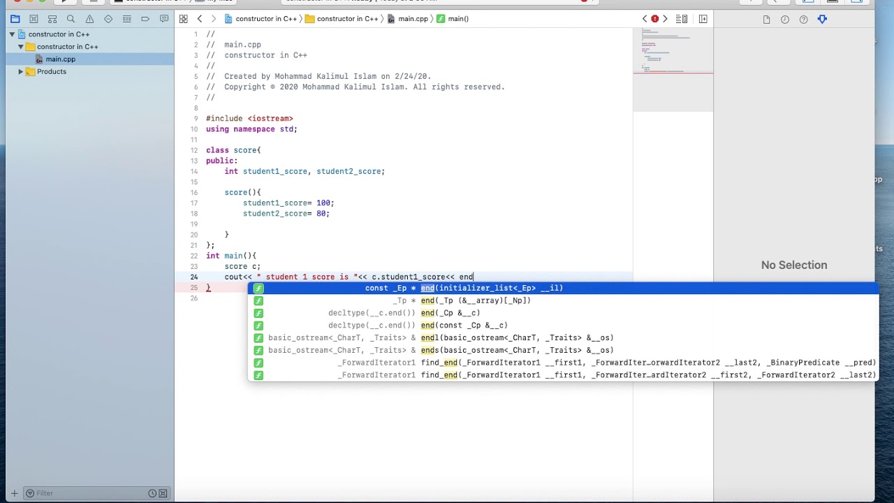
Task: Add a new editor pane
Action: [x=703, y=19]
